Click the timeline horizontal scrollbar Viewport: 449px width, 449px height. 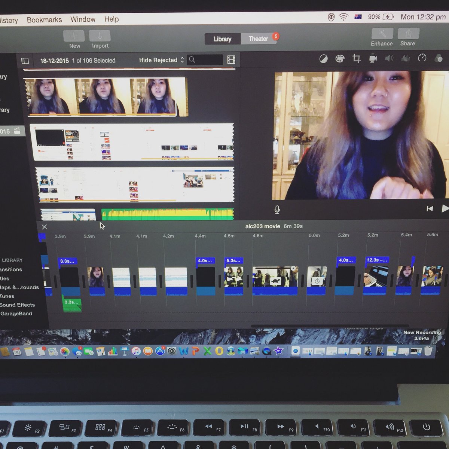(x=330, y=326)
